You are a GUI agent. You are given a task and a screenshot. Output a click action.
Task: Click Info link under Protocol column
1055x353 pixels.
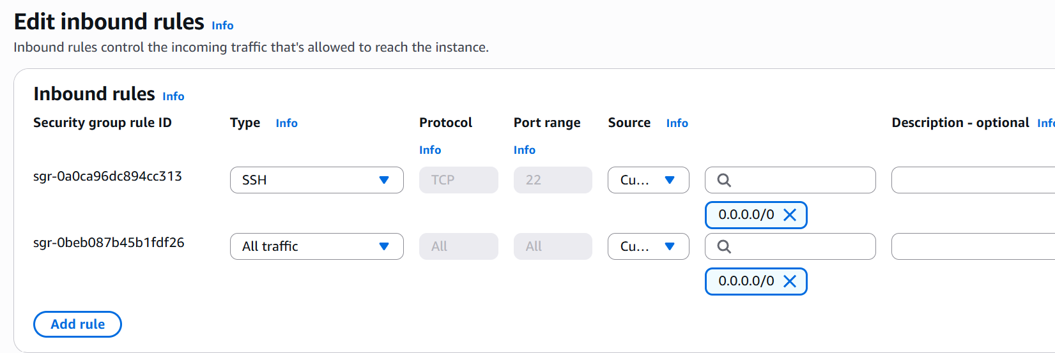(430, 150)
